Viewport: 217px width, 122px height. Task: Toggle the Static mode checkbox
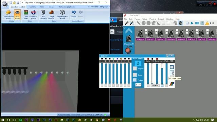[x=135, y=75]
